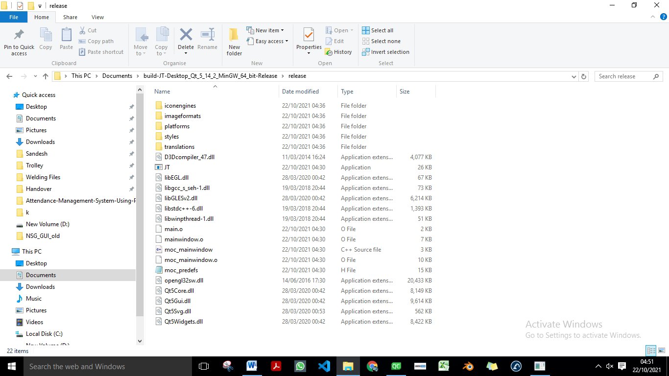The image size is (669, 376).
Task: Switch to large icons view layout
Action: tap(662, 351)
